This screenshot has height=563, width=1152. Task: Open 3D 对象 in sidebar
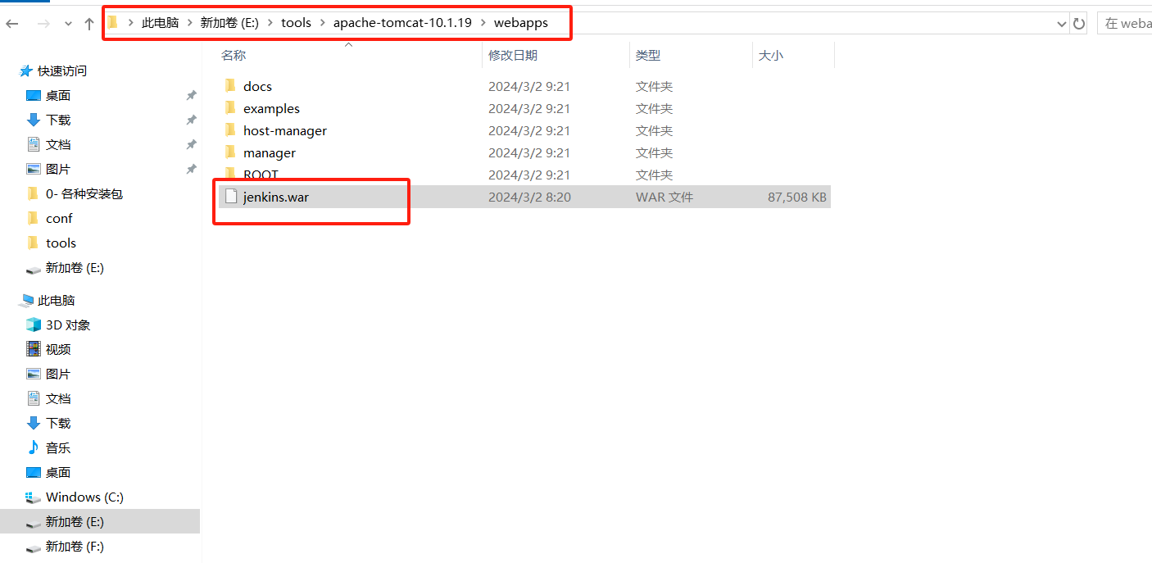(67, 325)
